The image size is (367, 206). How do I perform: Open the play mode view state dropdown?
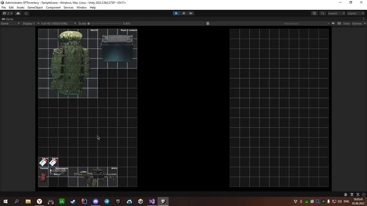pos(307,23)
